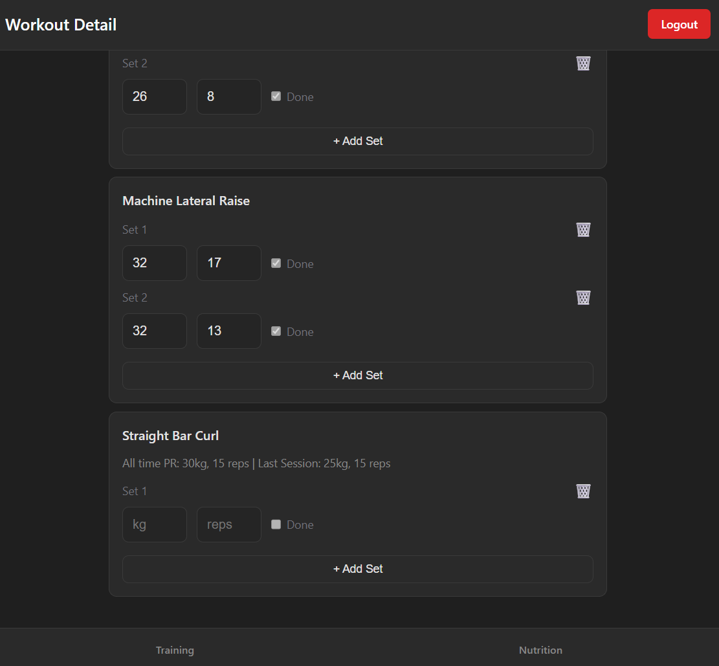The image size is (719, 666).
Task: Select the reps field showing 13
Action: point(228,331)
